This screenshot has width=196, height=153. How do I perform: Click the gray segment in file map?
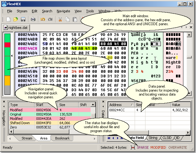(7, 90)
